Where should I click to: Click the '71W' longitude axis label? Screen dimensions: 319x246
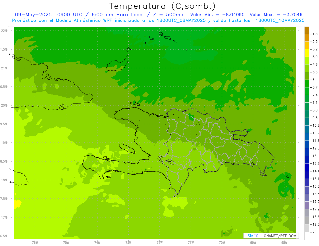pos(191,242)
